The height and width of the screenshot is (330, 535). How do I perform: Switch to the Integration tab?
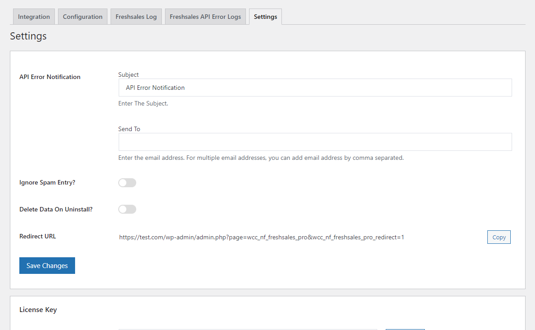click(x=34, y=17)
